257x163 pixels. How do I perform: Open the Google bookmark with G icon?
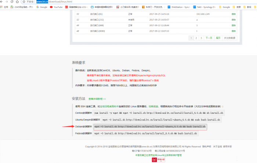pos(41,7)
